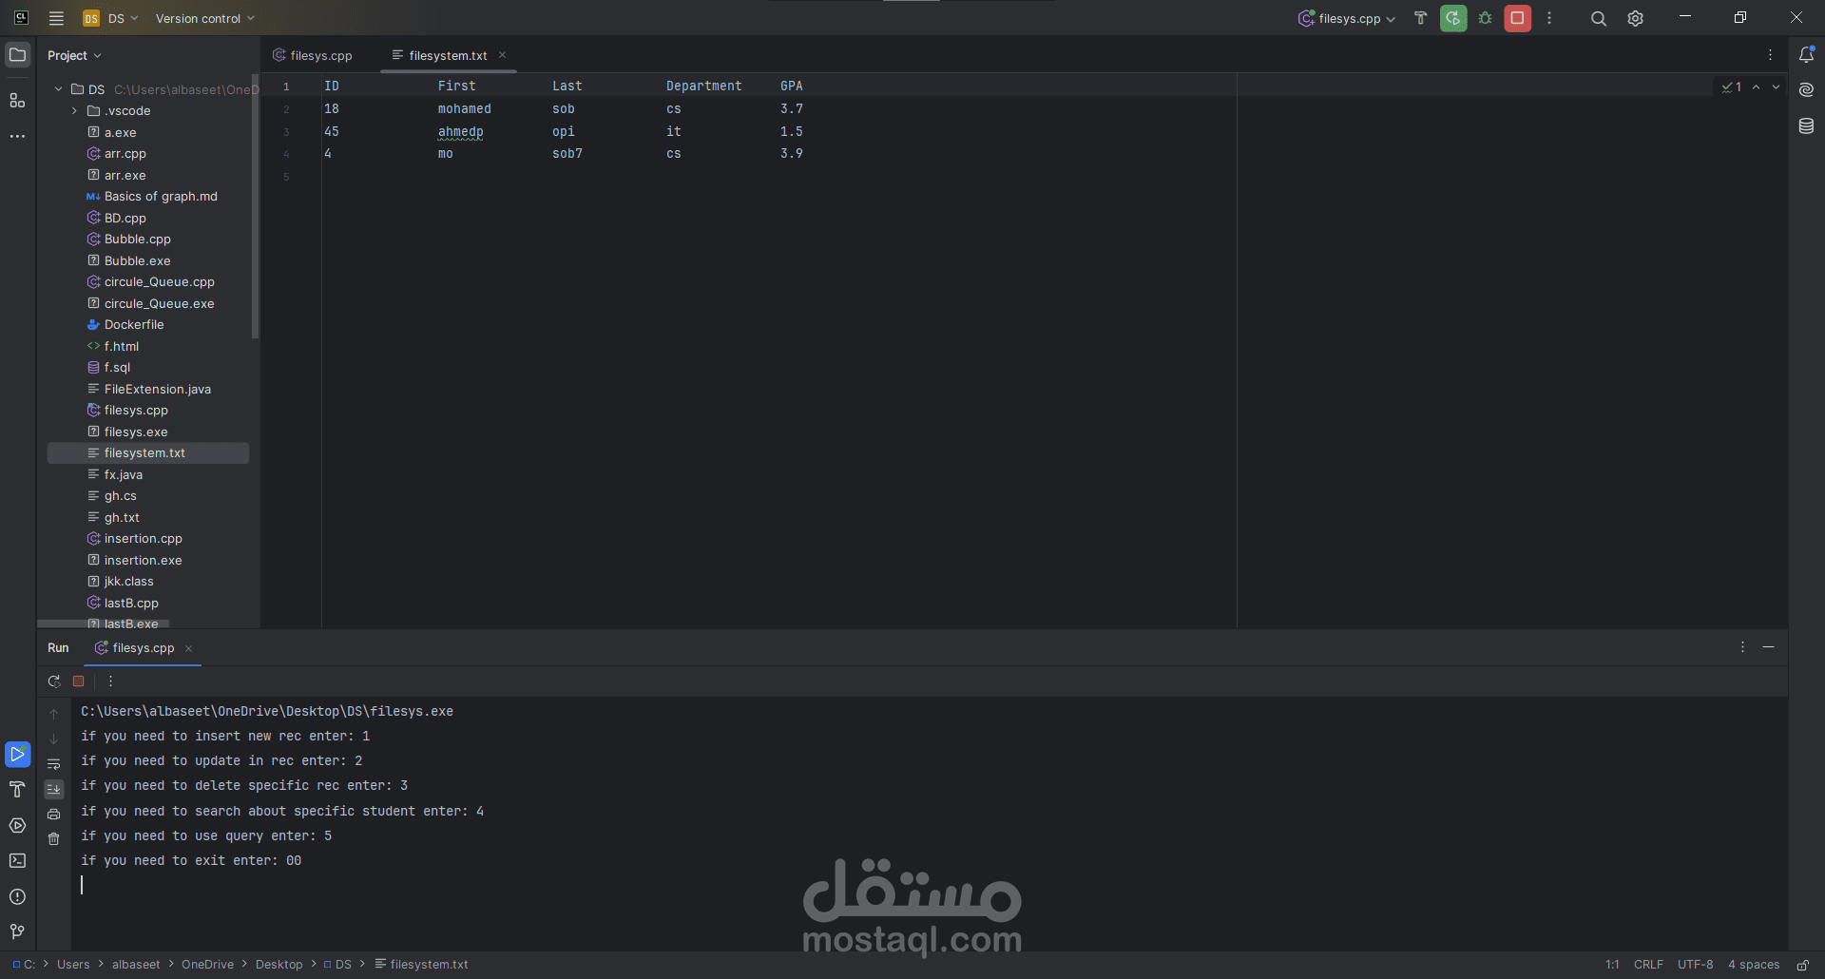Close filesys.cpp Run tab

coord(188,648)
